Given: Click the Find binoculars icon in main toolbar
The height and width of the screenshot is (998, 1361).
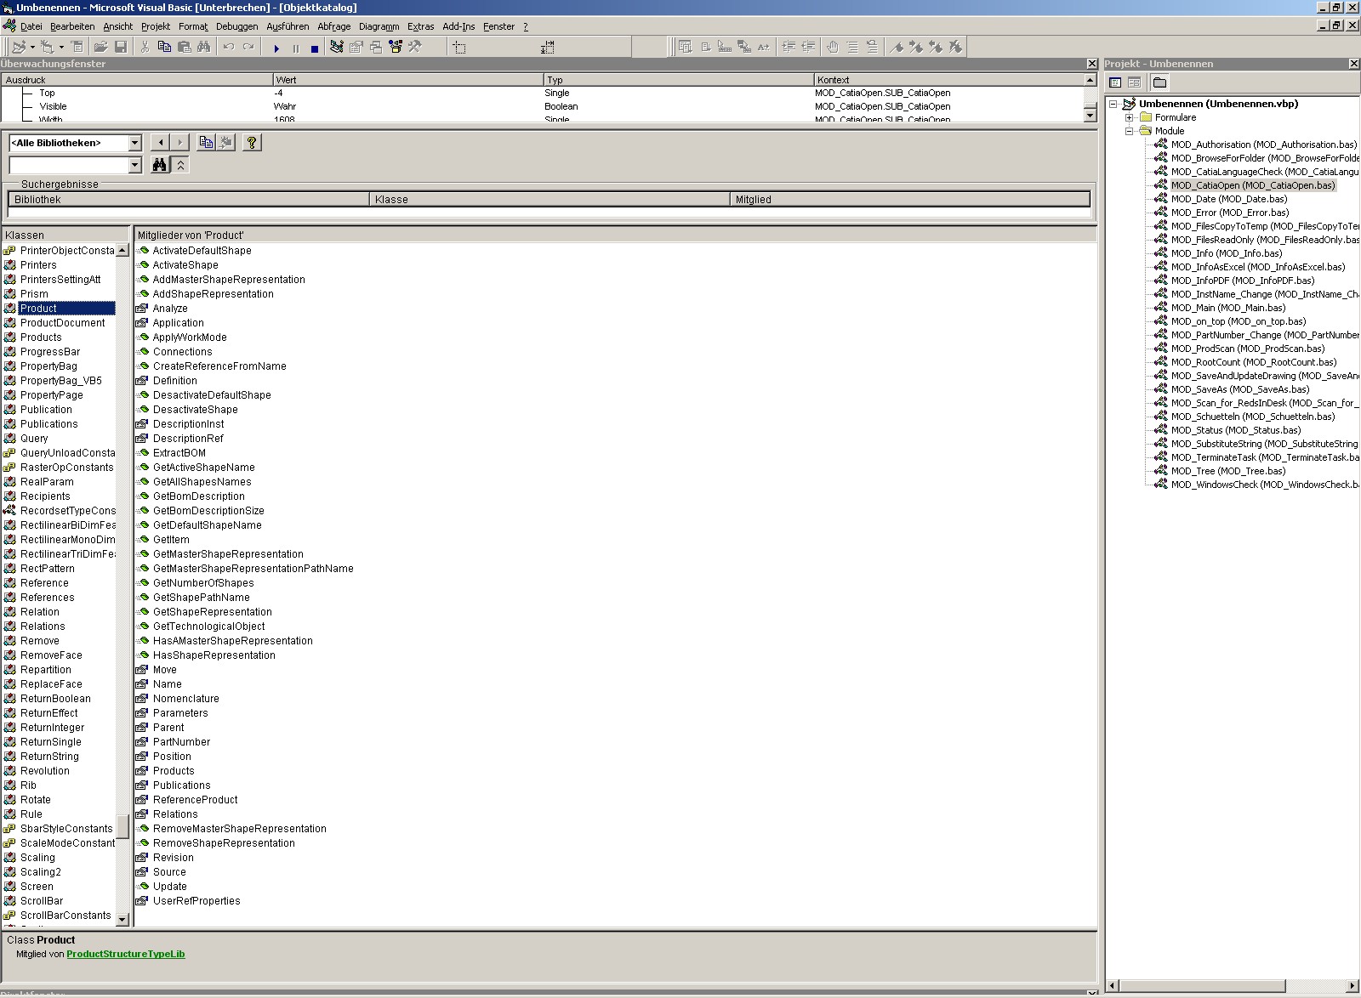Looking at the screenshot, I should tap(203, 47).
